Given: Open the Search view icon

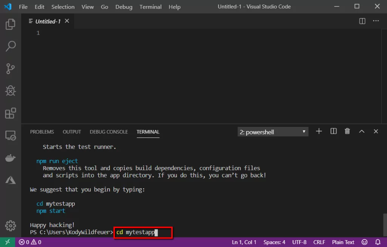Looking at the screenshot, I should coord(10,46).
